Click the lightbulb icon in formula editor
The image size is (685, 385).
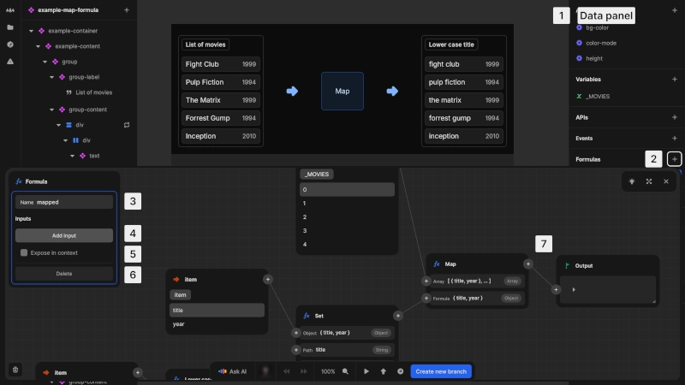tap(632, 181)
